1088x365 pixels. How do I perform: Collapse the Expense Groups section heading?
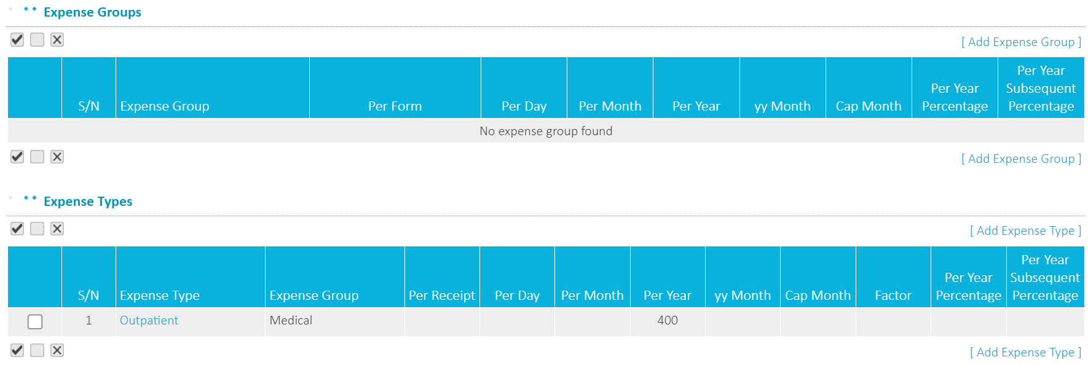pyautogui.click(x=92, y=12)
